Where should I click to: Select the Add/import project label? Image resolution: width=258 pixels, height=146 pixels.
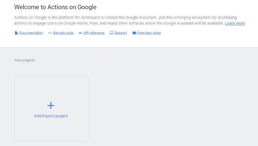(51, 116)
